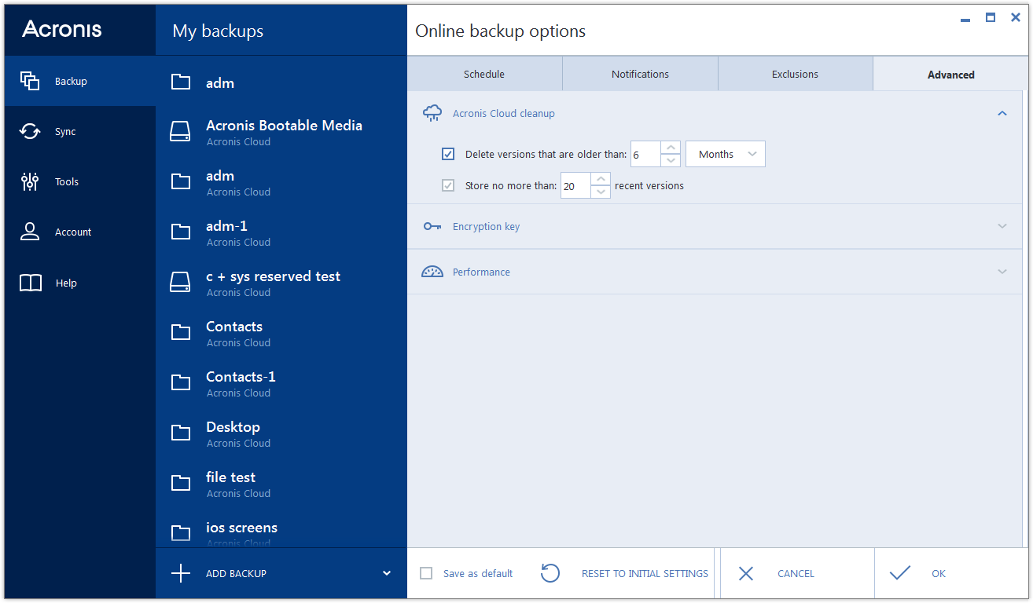Click the Cancel X icon

(x=746, y=573)
